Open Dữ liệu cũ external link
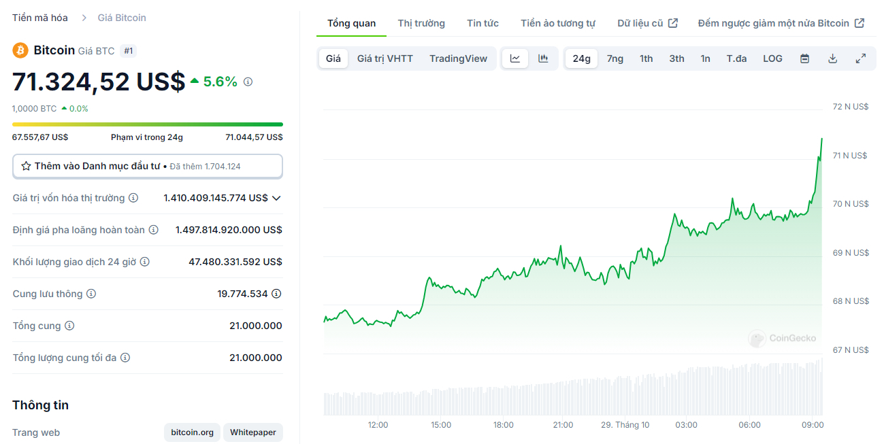The image size is (884, 444). click(x=647, y=23)
